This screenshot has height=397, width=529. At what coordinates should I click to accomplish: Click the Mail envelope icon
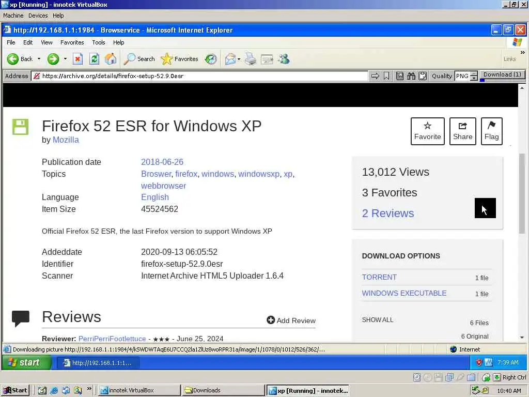tap(230, 59)
